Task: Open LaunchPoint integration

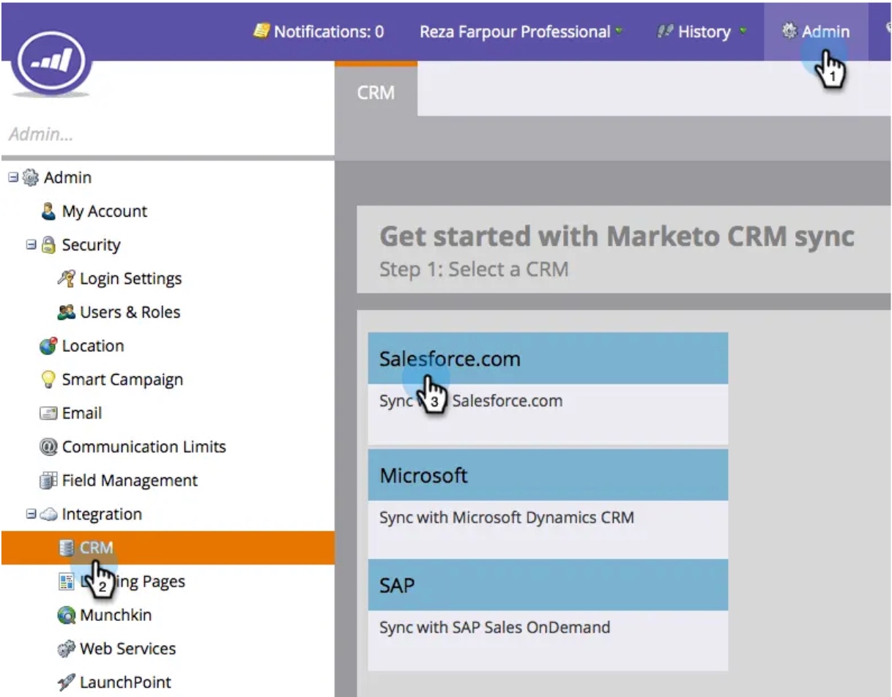Action: tap(118, 682)
